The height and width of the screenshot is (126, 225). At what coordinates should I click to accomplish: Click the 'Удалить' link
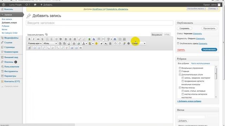point(181,50)
